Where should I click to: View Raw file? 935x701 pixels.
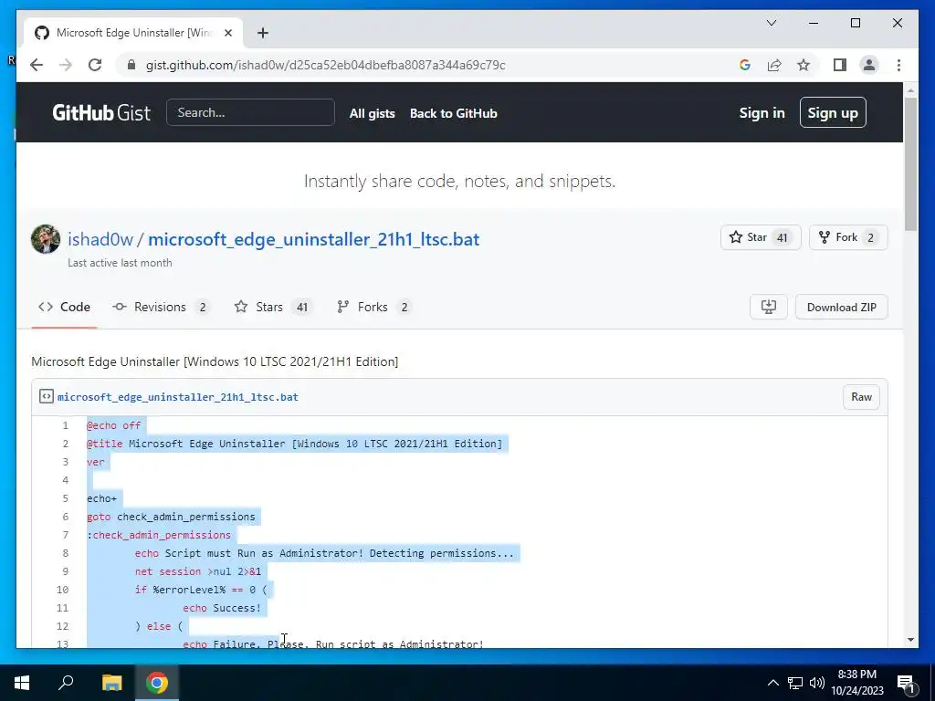(861, 397)
